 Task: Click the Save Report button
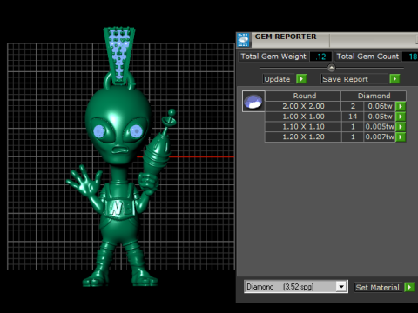[x=354, y=79]
